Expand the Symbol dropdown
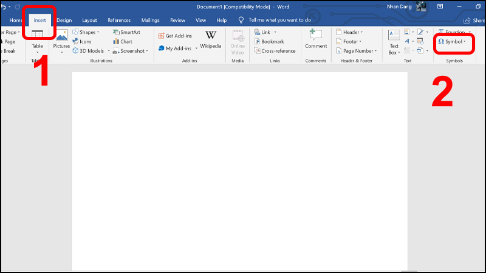This screenshot has width=486, height=273. tap(452, 41)
